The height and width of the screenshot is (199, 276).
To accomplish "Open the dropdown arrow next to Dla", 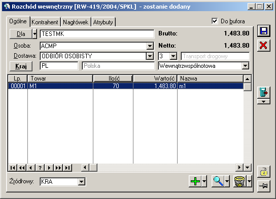I will pos(34,34).
